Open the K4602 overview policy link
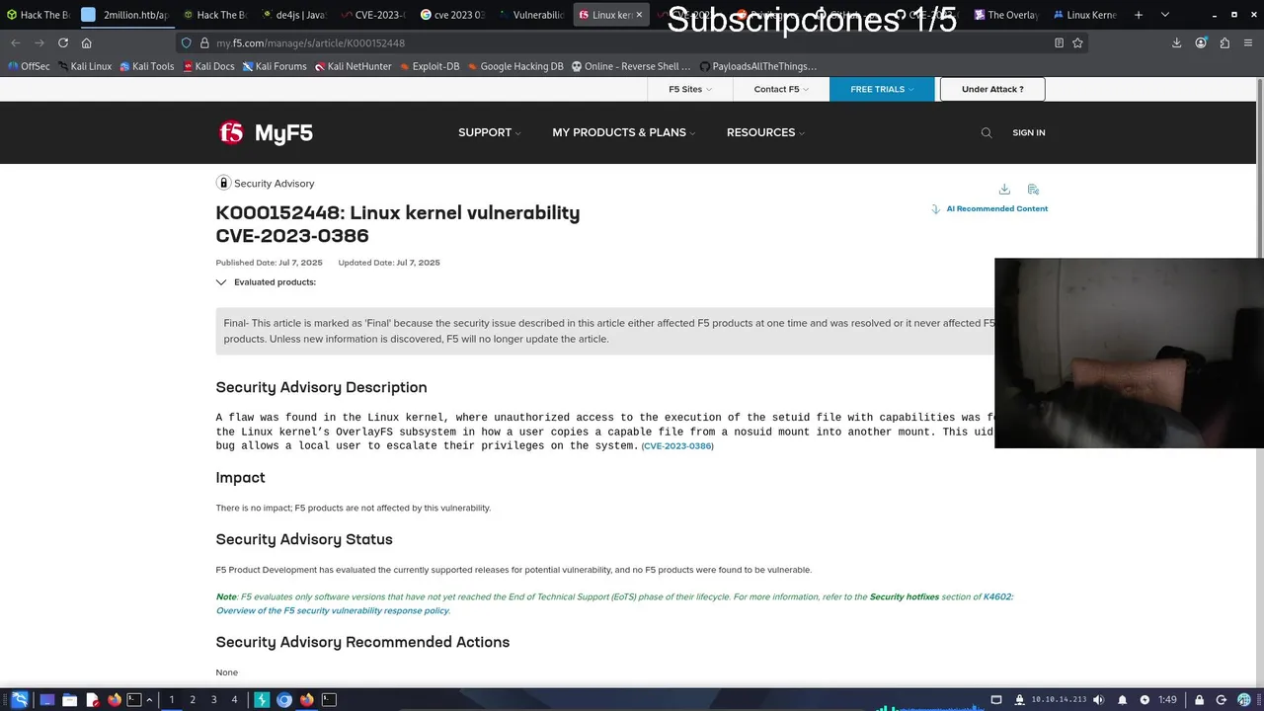This screenshot has width=1264, height=711. [613, 603]
